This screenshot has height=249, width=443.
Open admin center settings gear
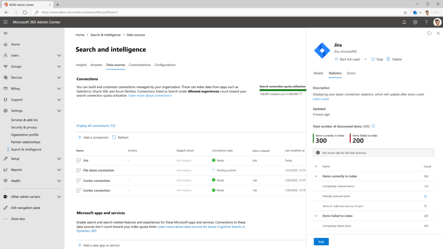415,22
